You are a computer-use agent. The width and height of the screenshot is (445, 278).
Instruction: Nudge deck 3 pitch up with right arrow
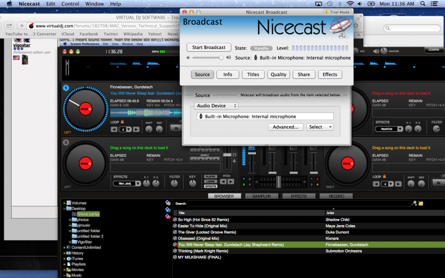(231, 182)
